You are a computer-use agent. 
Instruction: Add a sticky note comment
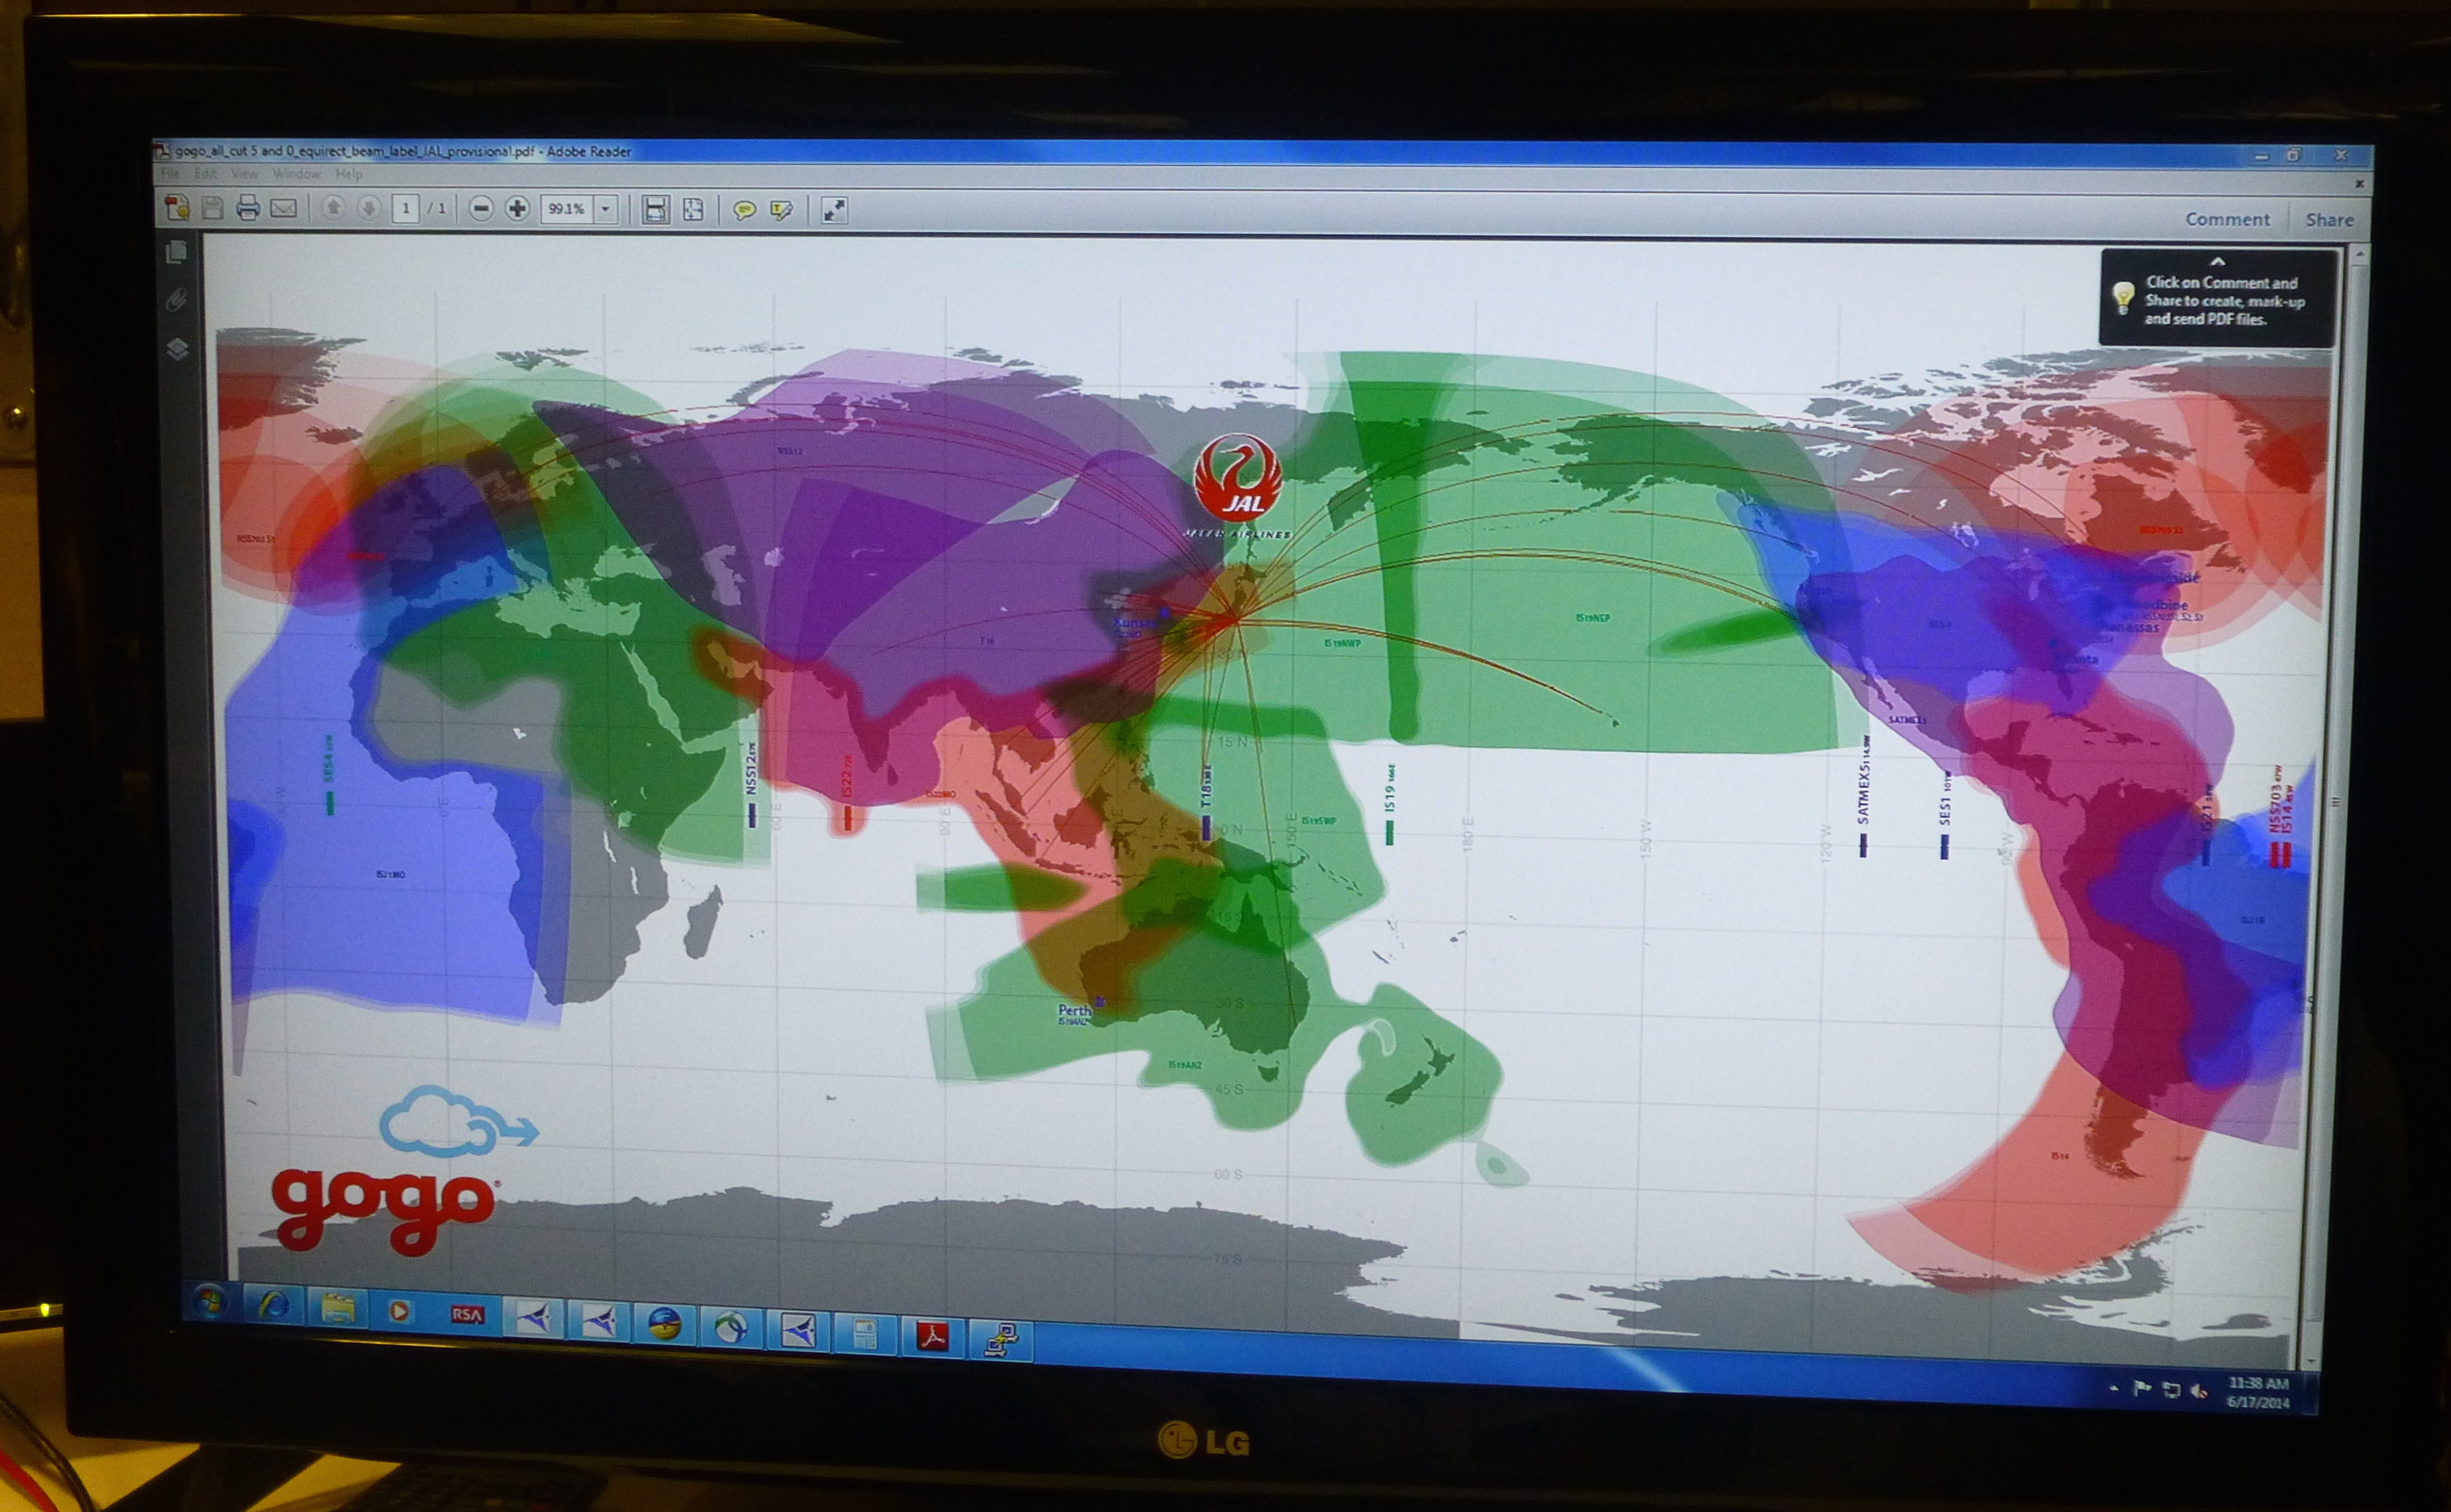(744, 210)
